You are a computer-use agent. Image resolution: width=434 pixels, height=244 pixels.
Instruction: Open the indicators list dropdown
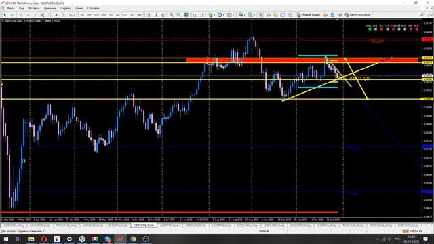coord(212,15)
